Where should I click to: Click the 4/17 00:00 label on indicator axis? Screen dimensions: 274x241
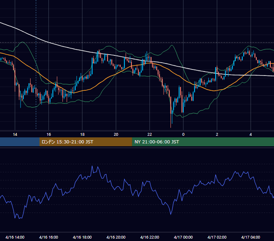click(x=183, y=237)
